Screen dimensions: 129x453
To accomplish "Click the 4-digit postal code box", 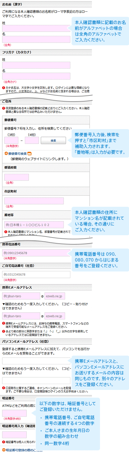I will (x=32, y=140).
